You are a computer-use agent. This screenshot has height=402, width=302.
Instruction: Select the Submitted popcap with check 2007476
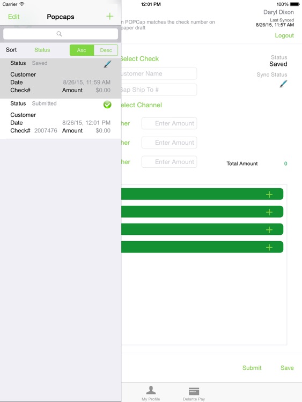coord(61,118)
